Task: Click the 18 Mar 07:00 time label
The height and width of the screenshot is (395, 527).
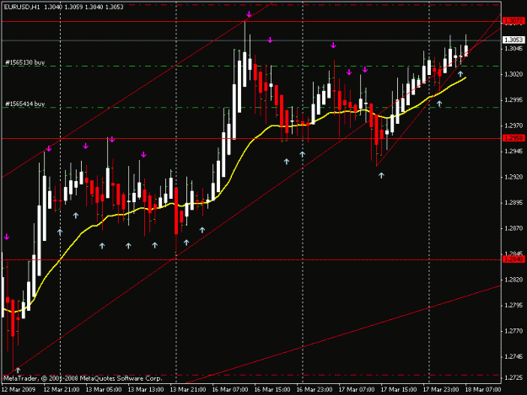Action: coord(483,389)
